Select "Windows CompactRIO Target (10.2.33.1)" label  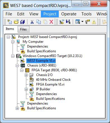point(52,56)
